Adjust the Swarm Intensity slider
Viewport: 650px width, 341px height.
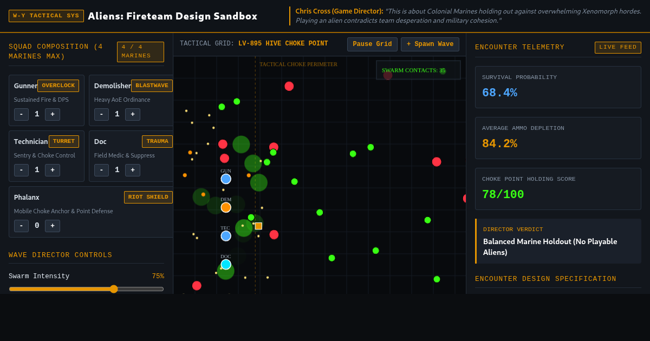click(86, 289)
